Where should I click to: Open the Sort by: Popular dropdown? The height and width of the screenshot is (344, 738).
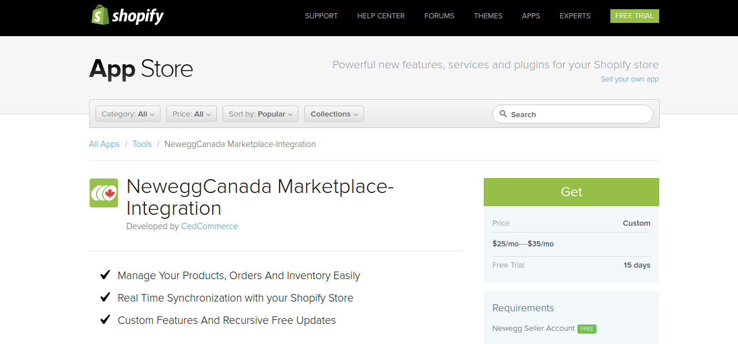click(x=260, y=113)
